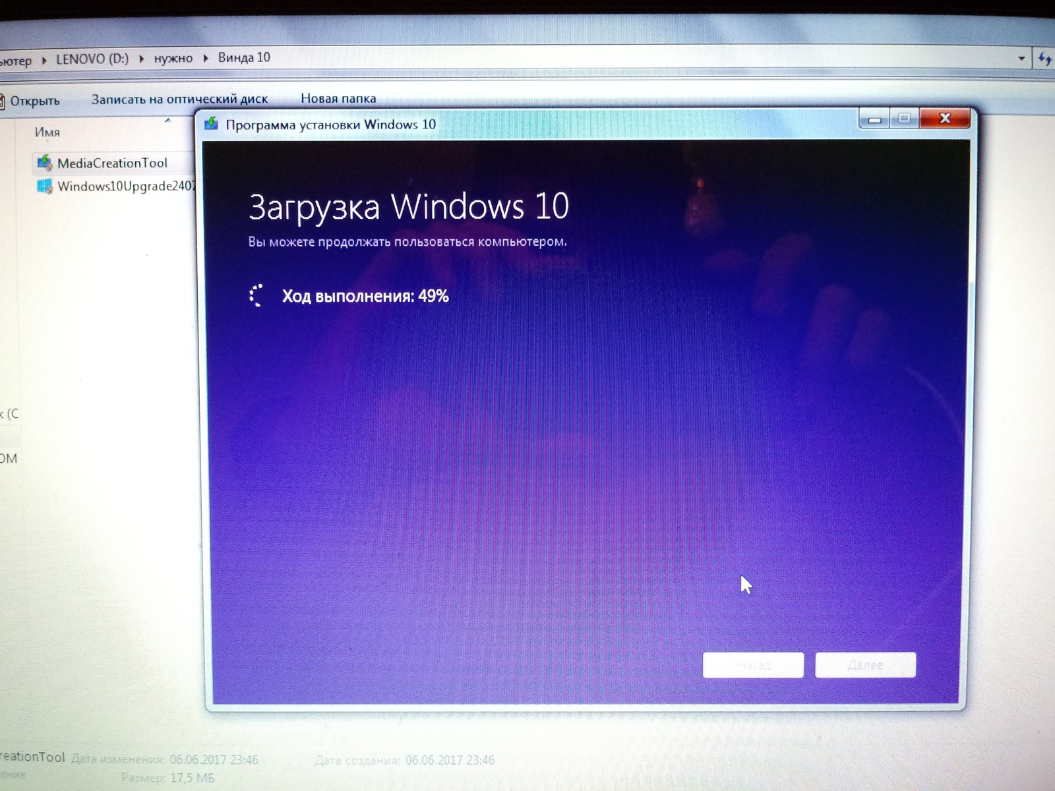Go to нужно folder in the breadcrumb
The width and height of the screenshot is (1055, 791).
173,58
